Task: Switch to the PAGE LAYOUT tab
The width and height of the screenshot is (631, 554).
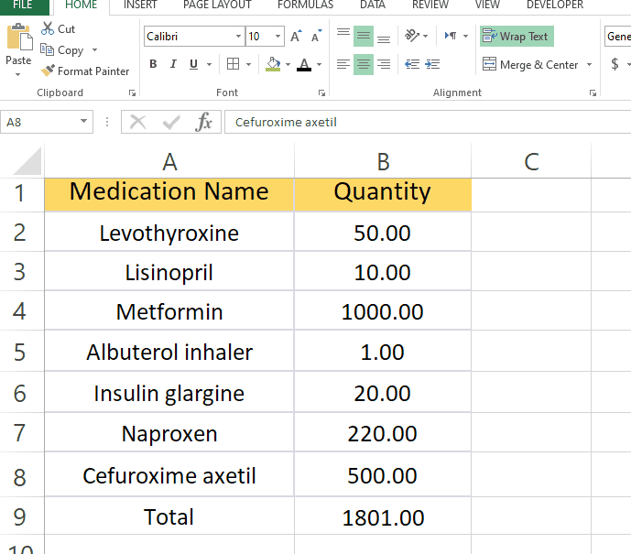Action: click(x=217, y=5)
